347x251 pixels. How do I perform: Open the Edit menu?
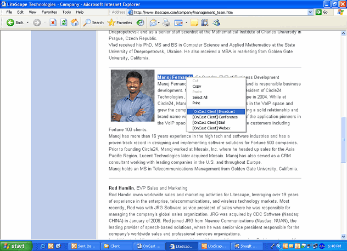[x=20, y=12]
